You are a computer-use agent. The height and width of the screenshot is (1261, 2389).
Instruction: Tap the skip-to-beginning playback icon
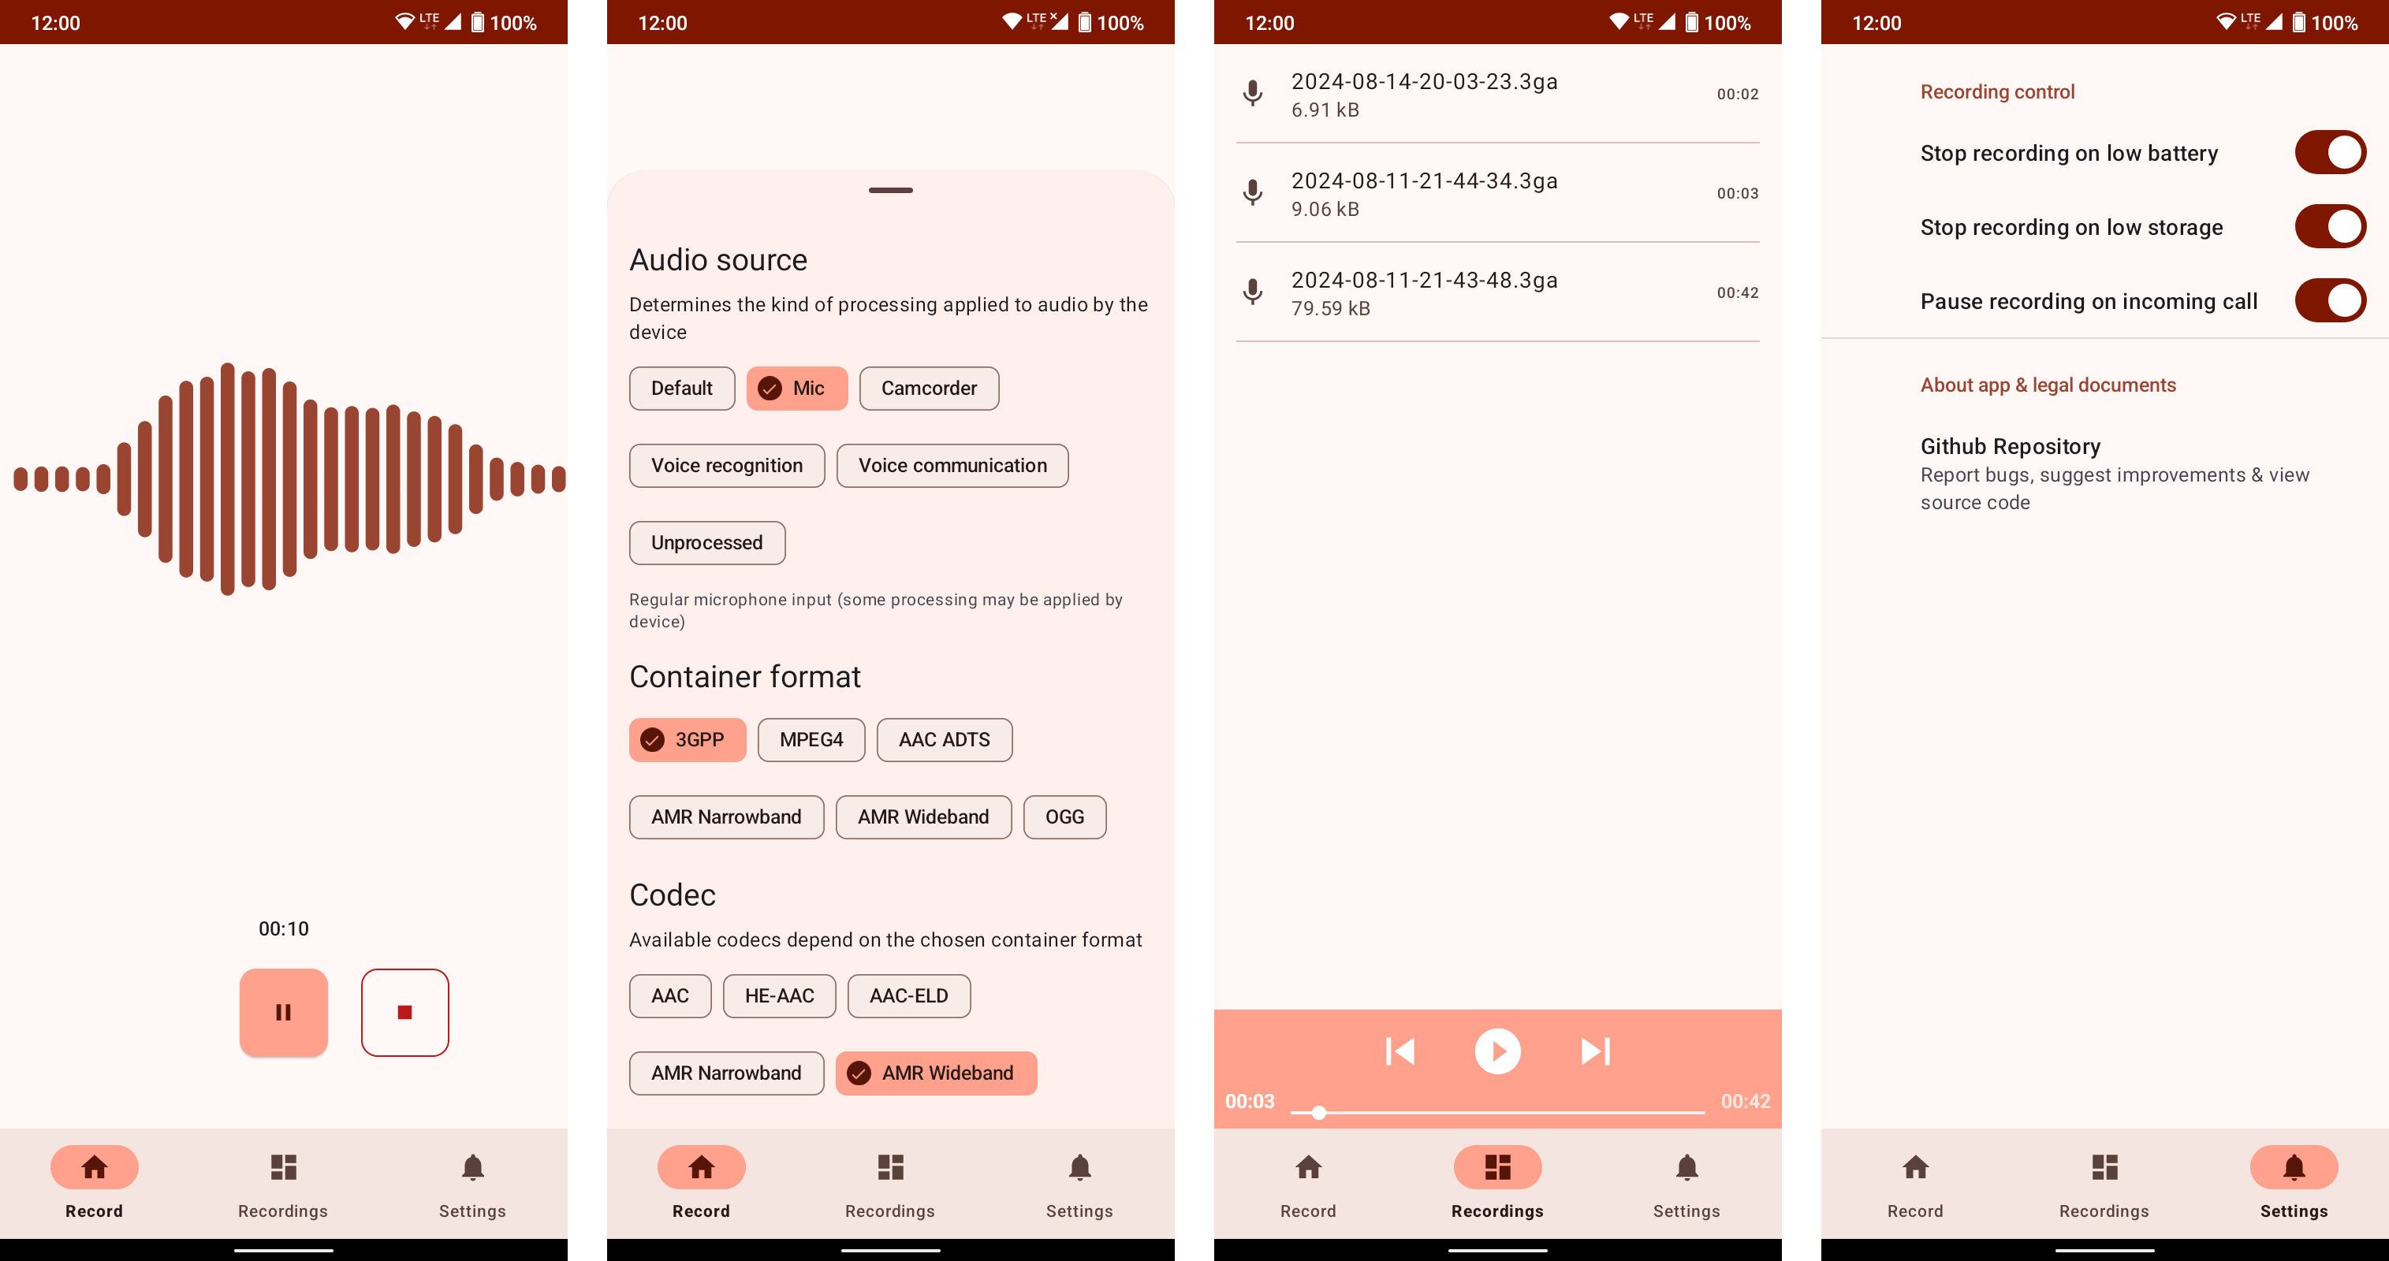point(1400,1051)
